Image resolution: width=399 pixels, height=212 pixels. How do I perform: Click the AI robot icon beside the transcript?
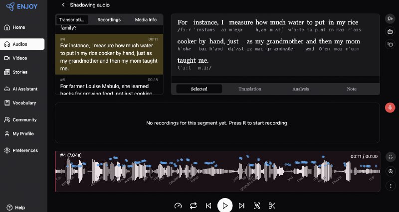pos(390,31)
